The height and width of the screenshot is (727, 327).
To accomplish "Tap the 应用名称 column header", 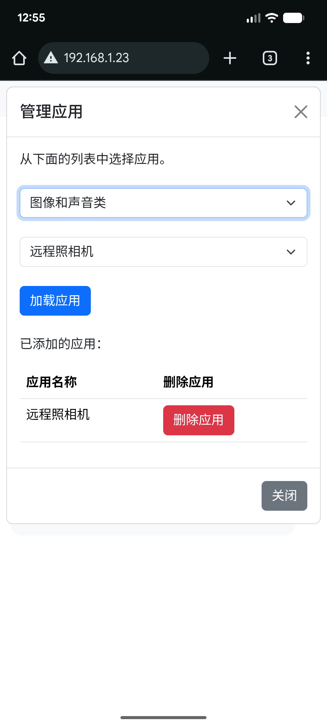I will click(x=51, y=382).
